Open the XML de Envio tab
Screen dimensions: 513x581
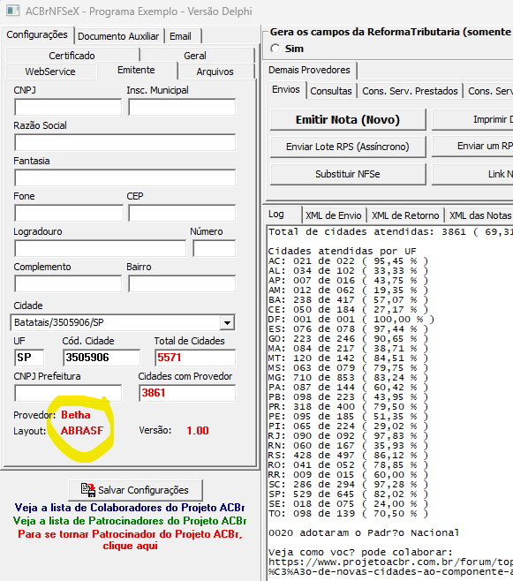334,215
